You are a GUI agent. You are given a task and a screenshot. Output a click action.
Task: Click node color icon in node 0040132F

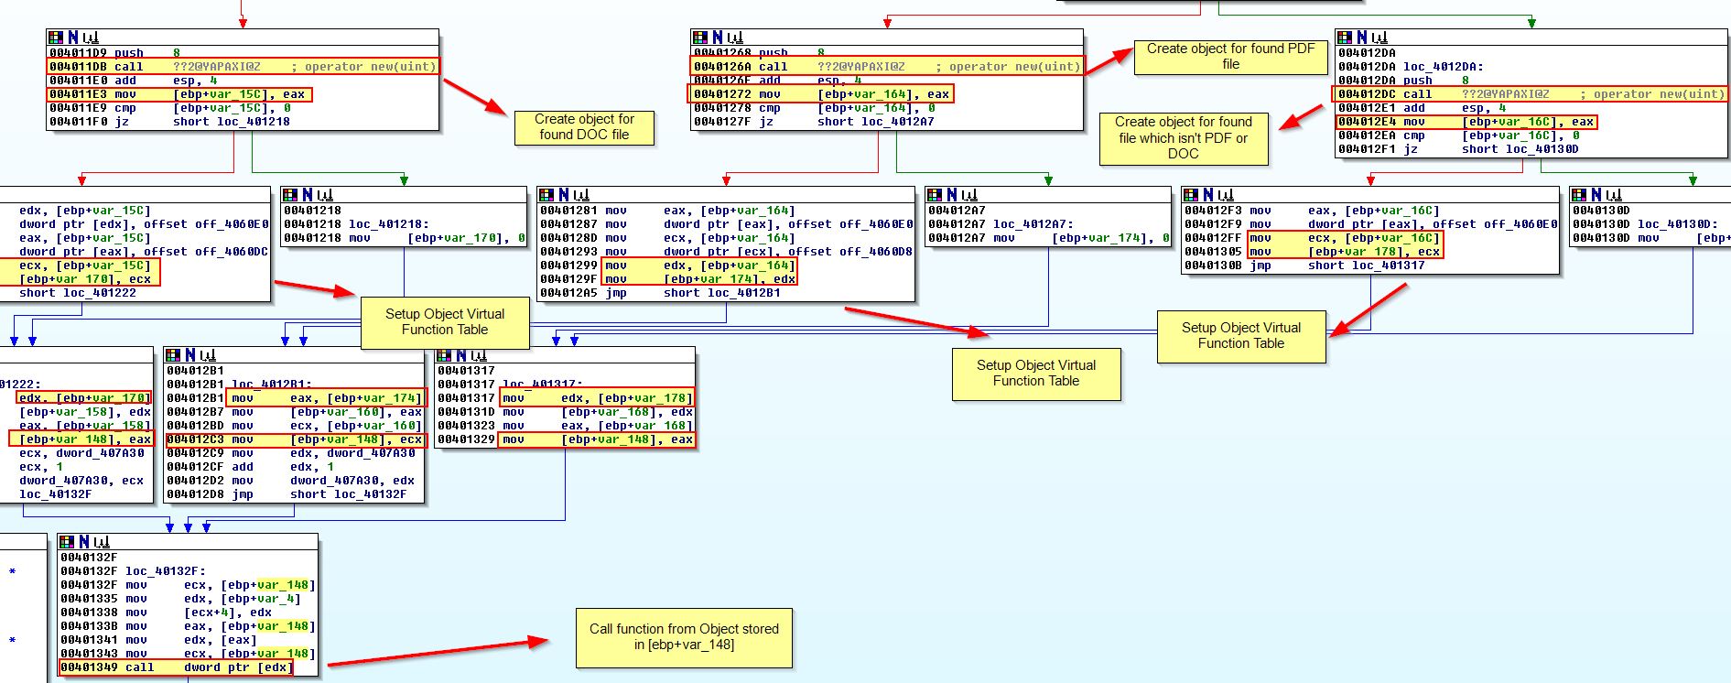[67, 542]
